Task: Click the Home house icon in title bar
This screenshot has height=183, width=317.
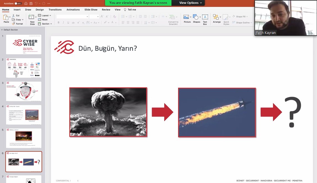Action: point(26,3)
